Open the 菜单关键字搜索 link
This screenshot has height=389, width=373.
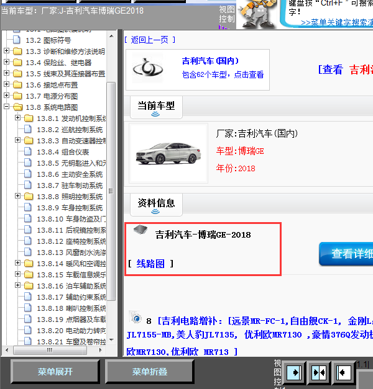click(x=337, y=23)
